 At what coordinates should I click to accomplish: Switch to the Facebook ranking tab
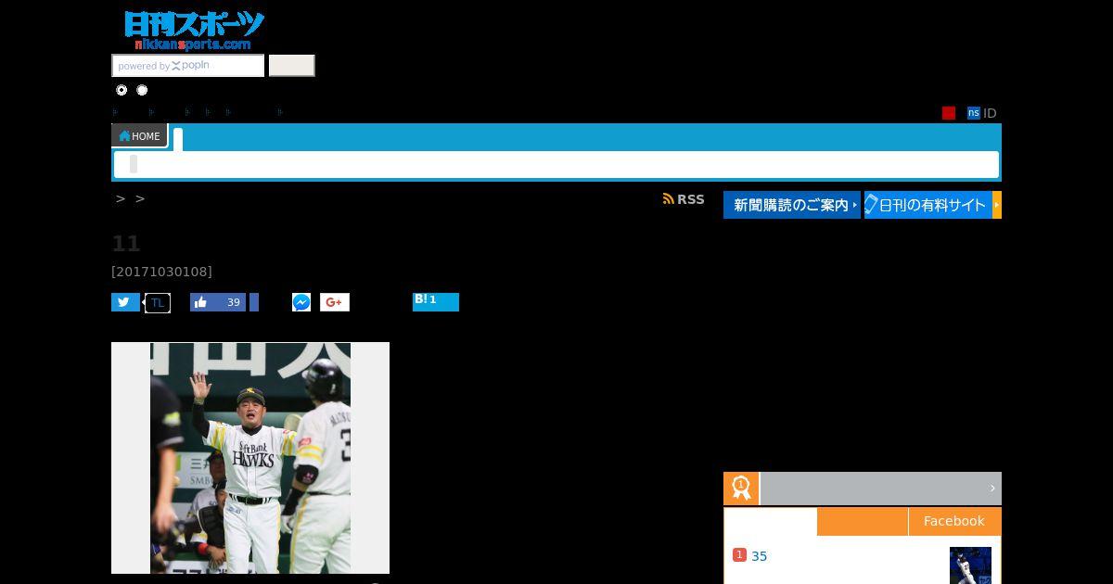click(x=954, y=521)
